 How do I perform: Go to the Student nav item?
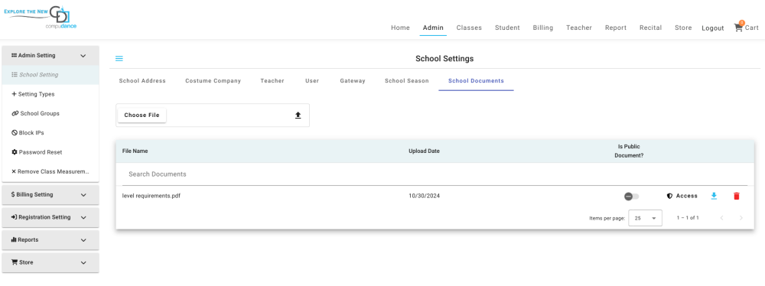point(507,28)
